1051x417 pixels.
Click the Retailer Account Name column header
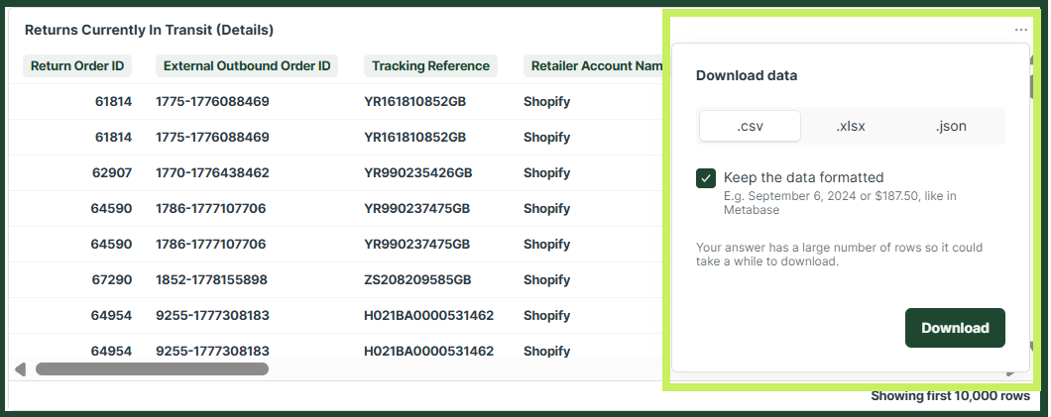coord(595,65)
